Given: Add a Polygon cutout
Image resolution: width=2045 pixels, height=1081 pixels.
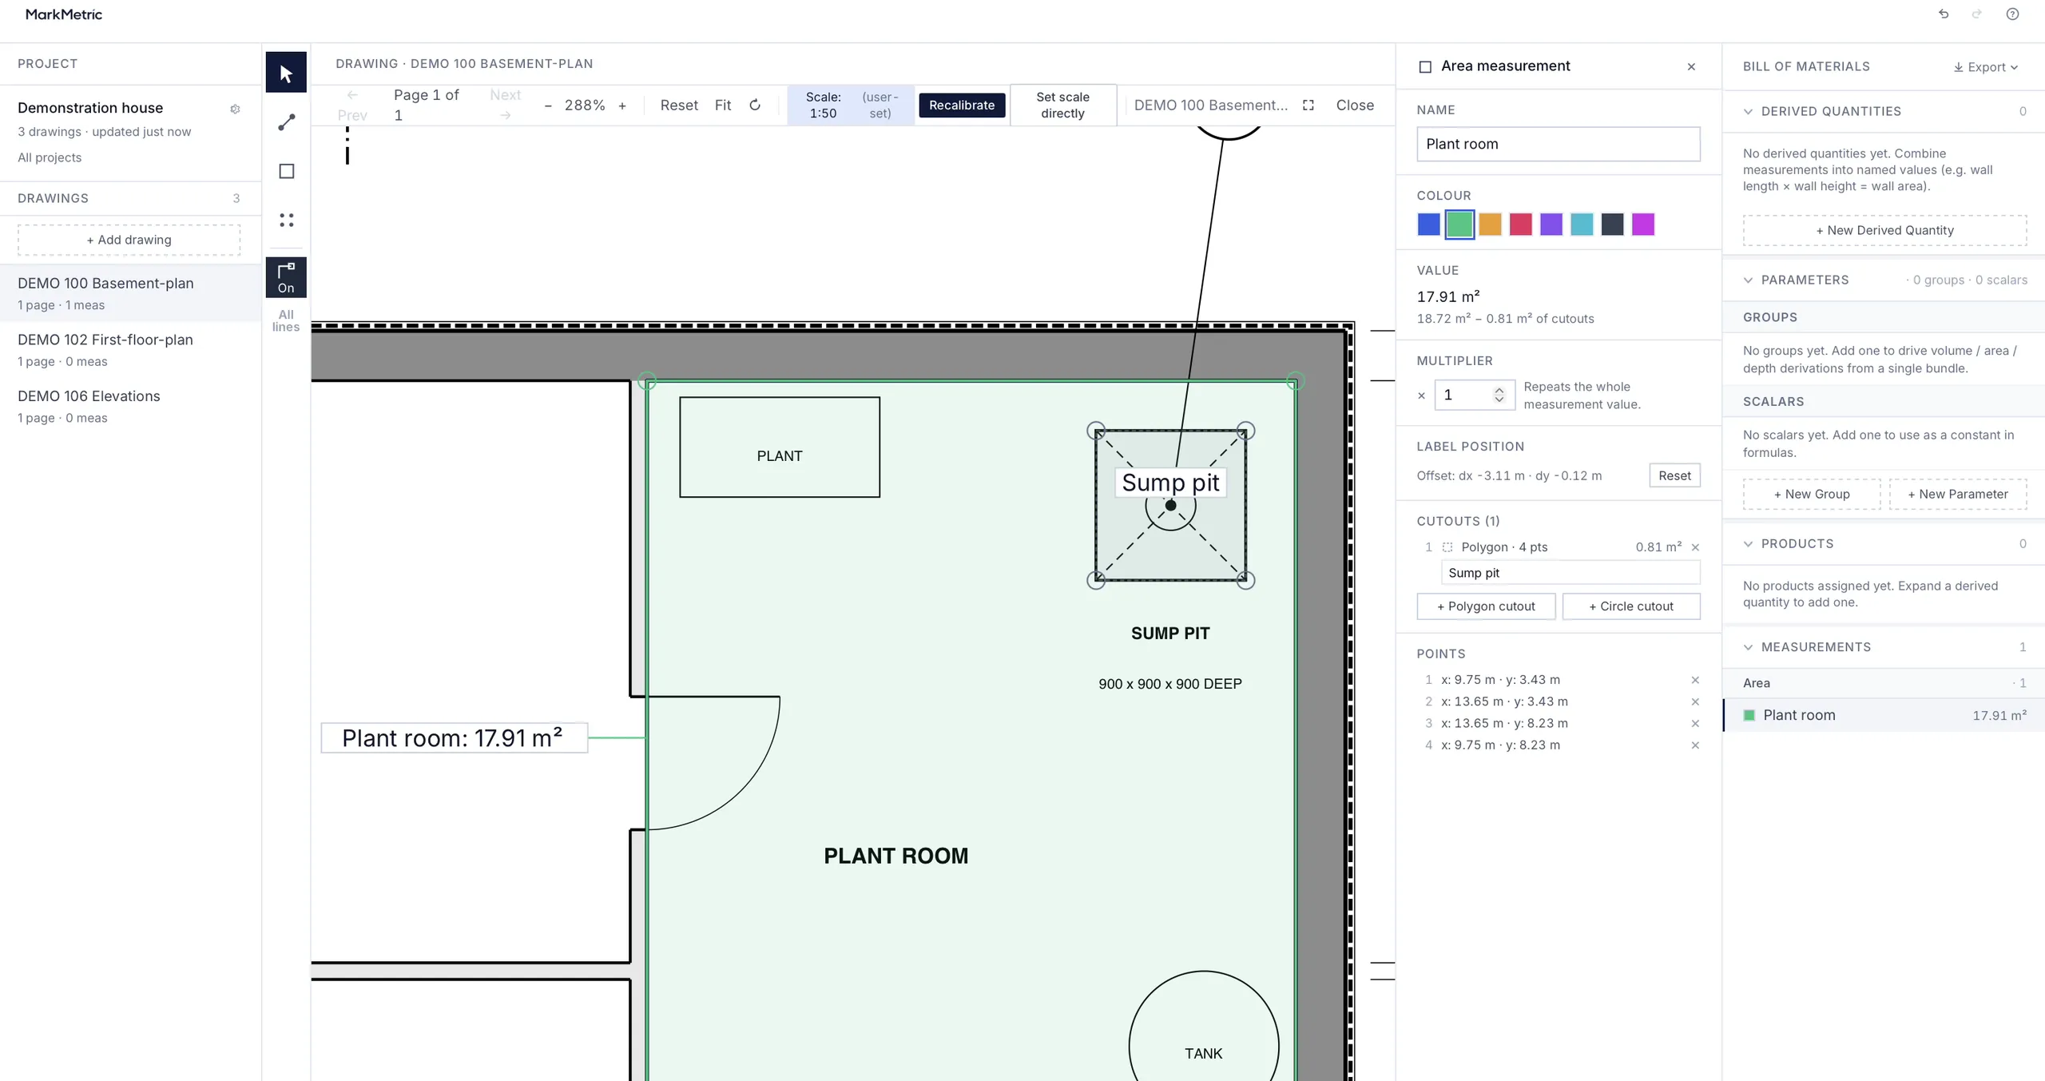Looking at the screenshot, I should [1486, 606].
